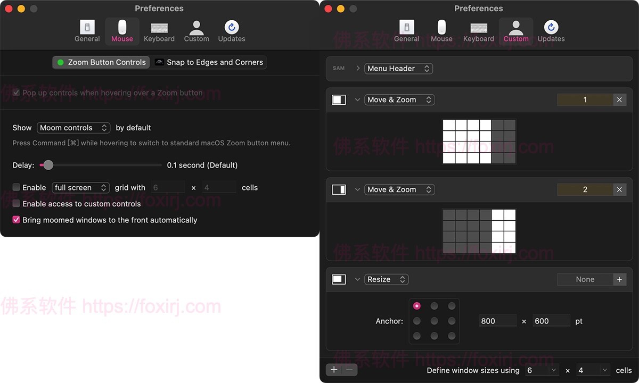This screenshot has width=639, height=383.
Task: Click the Delay slider track
Action: tap(106, 165)
